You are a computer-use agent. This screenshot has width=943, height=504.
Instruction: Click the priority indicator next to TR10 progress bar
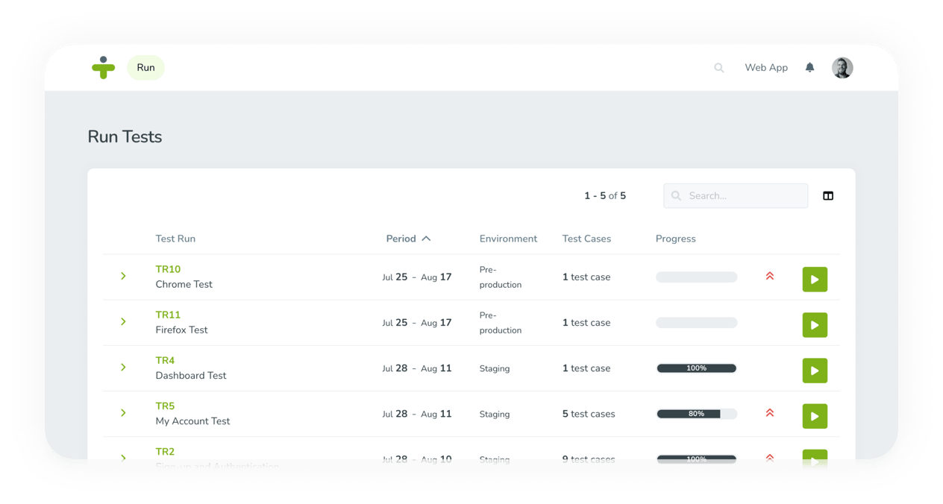click(x=769, y=275)
